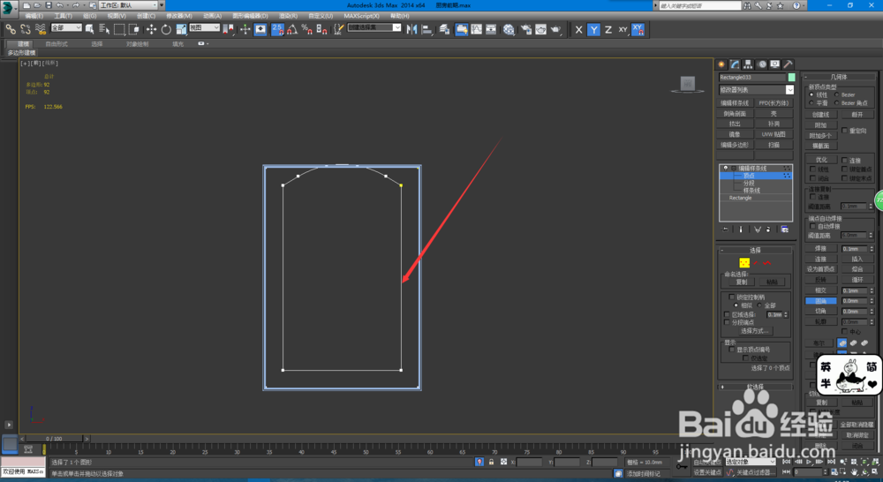883x482 pixels.
Task: Select the 平滑 vertex type radio
Action: point(811,103)
